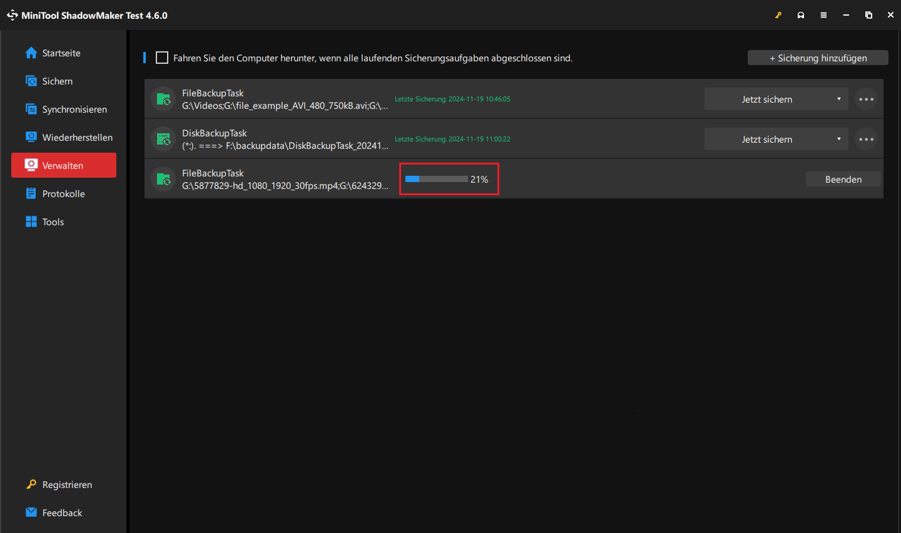Click the MiniTool ShadowMaker logo icon
The width and height of the screenshot is (901, 533).
point(12,15)
